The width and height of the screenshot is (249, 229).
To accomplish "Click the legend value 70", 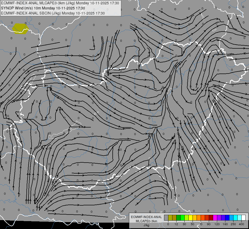I will [201, 224].
